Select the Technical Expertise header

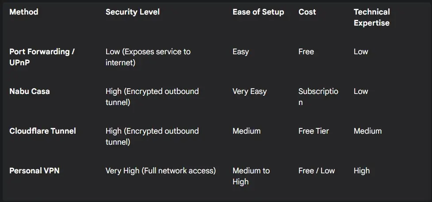pos(372,17)
